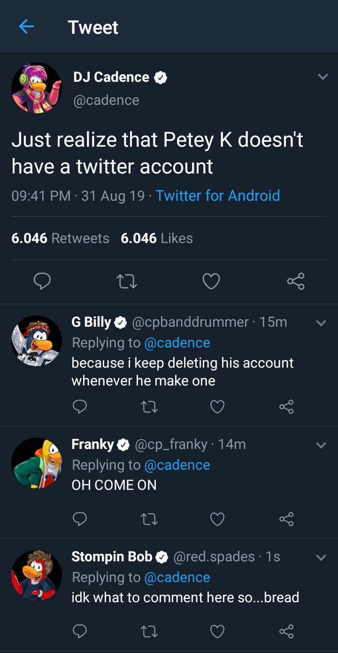Reply to DJ Cadence's main tweet

click(42, 281)
